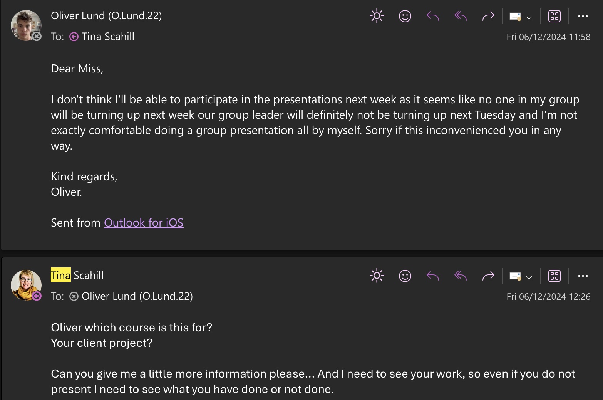
Task: Reply to Tina Scahill's message
Action: tap(433, 276)
